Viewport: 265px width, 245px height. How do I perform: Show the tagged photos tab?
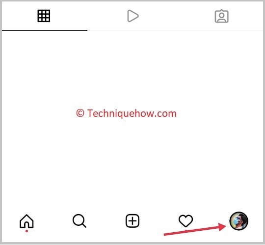click(x=221, y=16)
